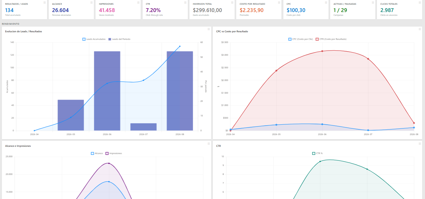Open the CPC card menu icon
This screenshot has width=425, height=199.
(326, 2)
